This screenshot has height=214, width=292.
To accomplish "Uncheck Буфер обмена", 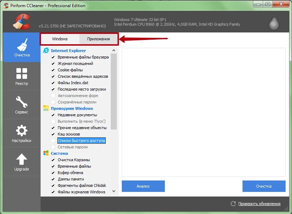I will tap(53, 173).
